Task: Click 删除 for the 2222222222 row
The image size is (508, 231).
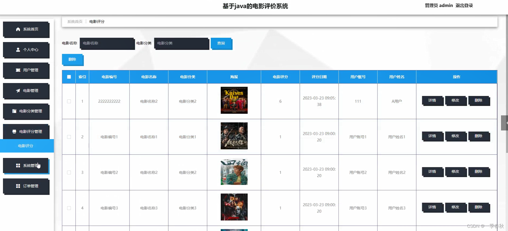Action: point(479,101)
